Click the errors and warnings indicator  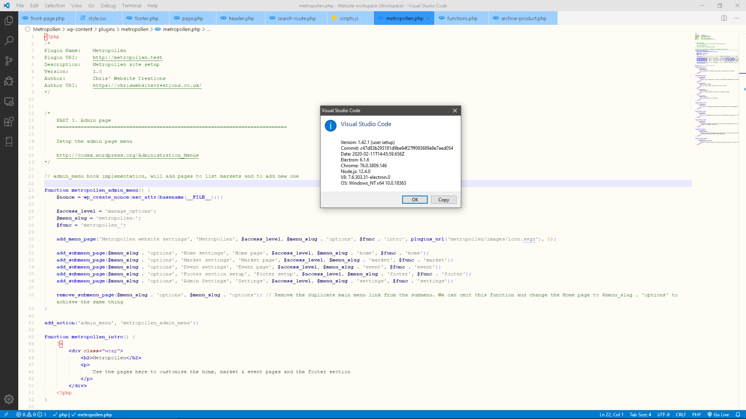(x=31, y=414)
